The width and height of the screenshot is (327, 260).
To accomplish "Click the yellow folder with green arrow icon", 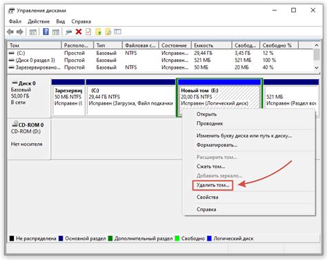I will (x=98, y=32).
